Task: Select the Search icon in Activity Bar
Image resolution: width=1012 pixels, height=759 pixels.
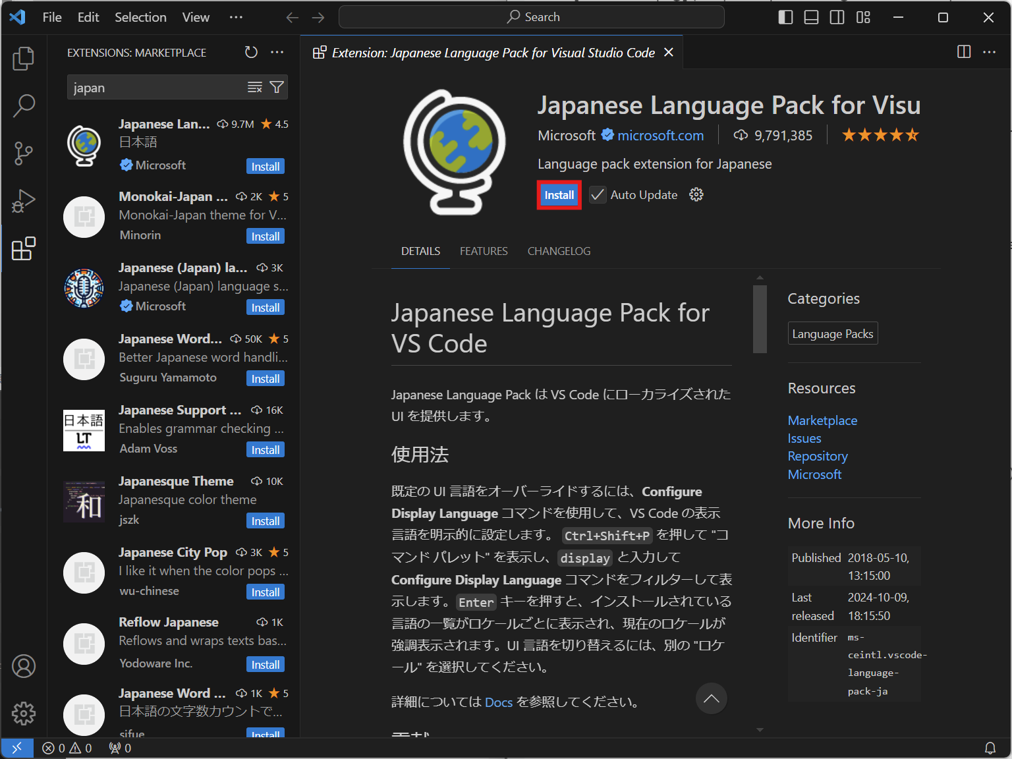Action: (x=24, y=105)
